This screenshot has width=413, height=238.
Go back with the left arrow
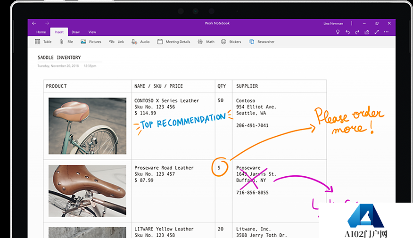(x=34, y=23)
